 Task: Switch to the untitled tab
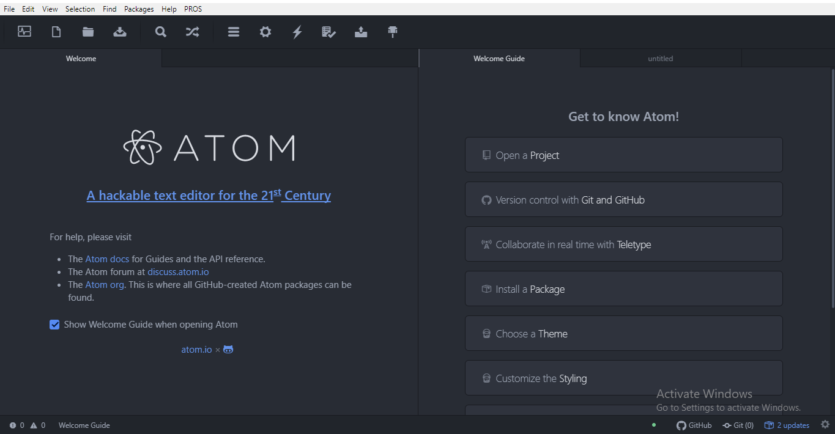pos(661,59)
